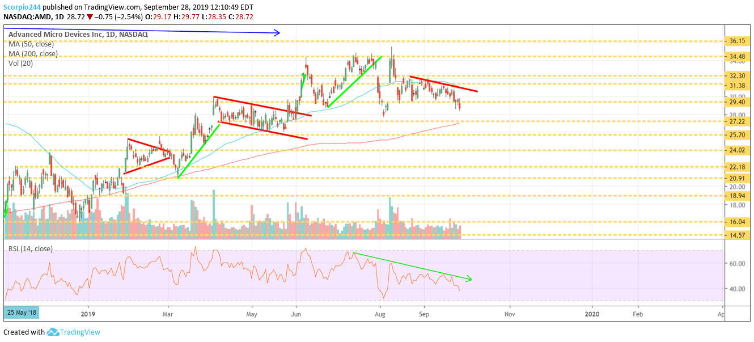Click the 29.40 price level label

coord(736,103)
